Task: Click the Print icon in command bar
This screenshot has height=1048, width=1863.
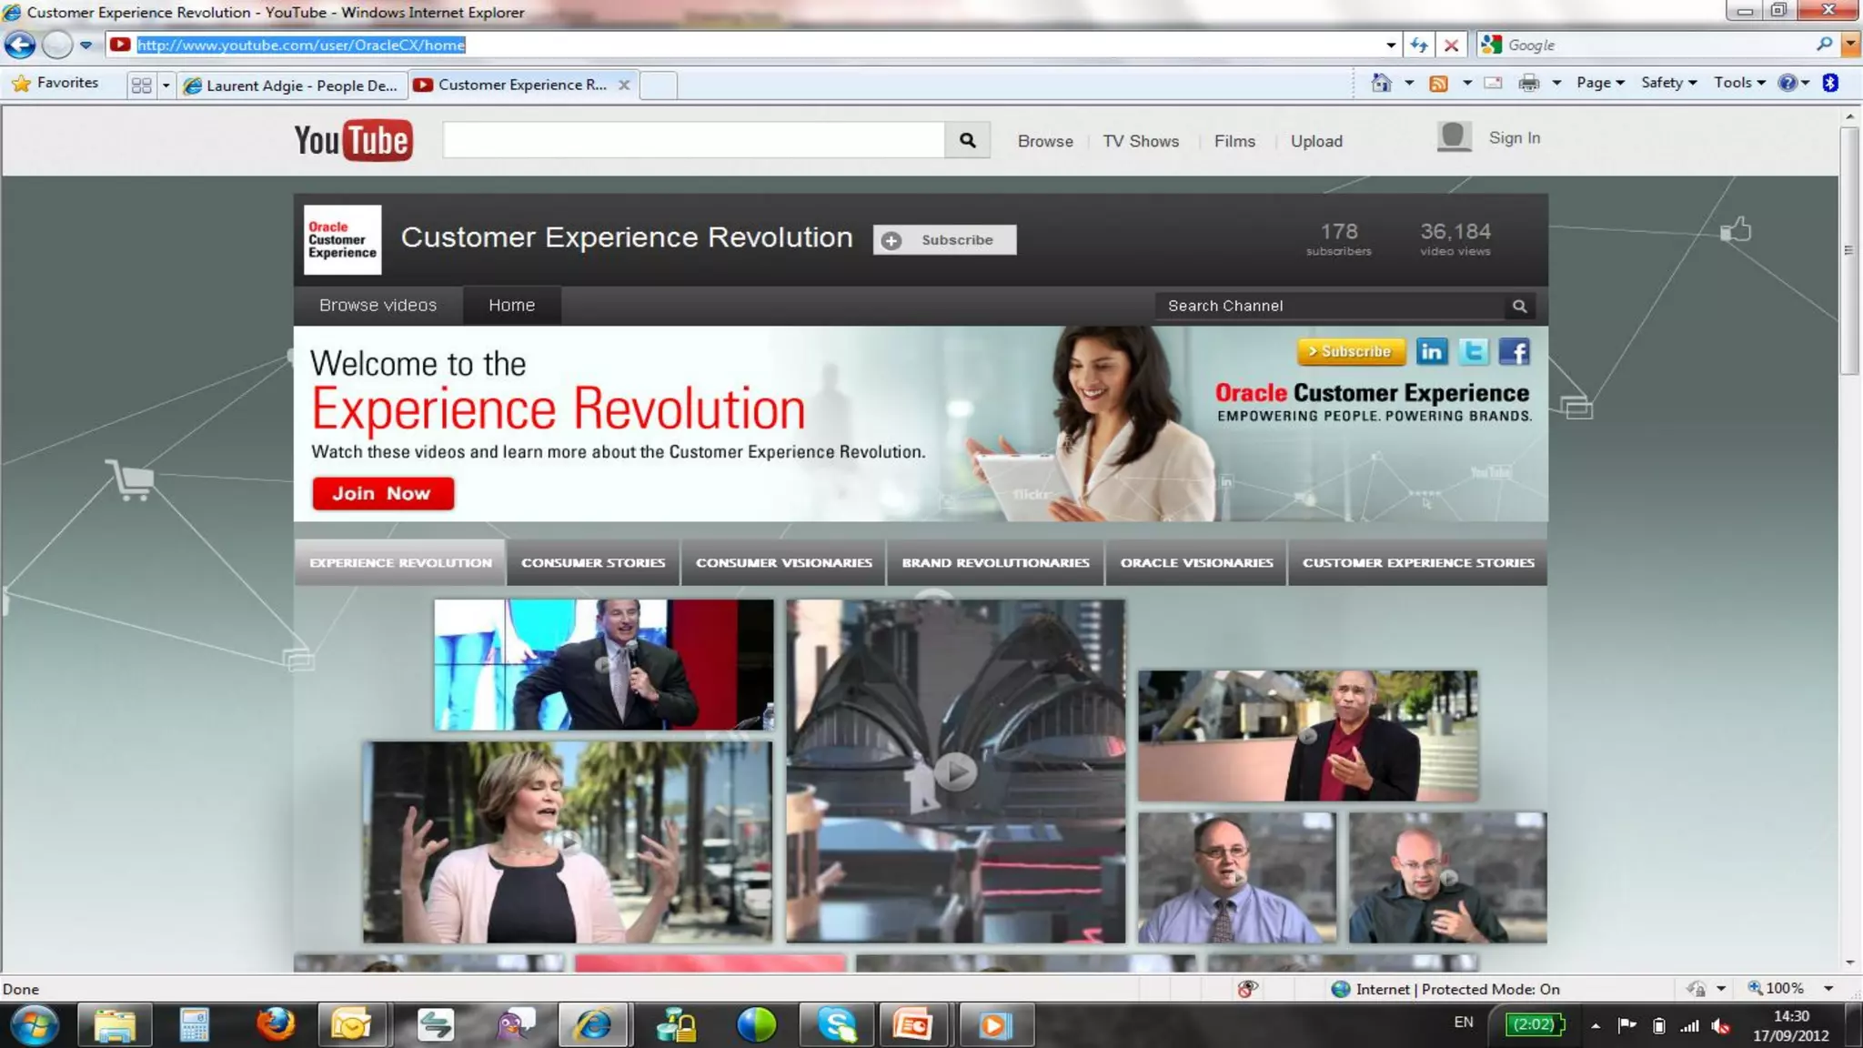Action: coord(1529,83)
